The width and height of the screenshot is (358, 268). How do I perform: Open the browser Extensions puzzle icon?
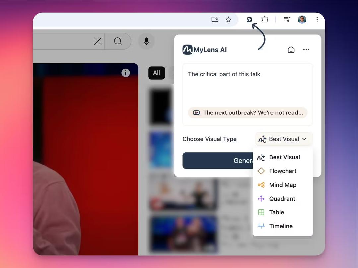pyautogui.click(x=265, y=20)
